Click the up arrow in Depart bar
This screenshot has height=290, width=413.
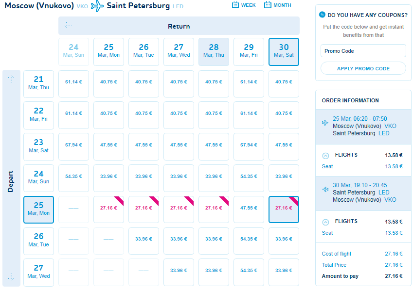pos(11,79)
